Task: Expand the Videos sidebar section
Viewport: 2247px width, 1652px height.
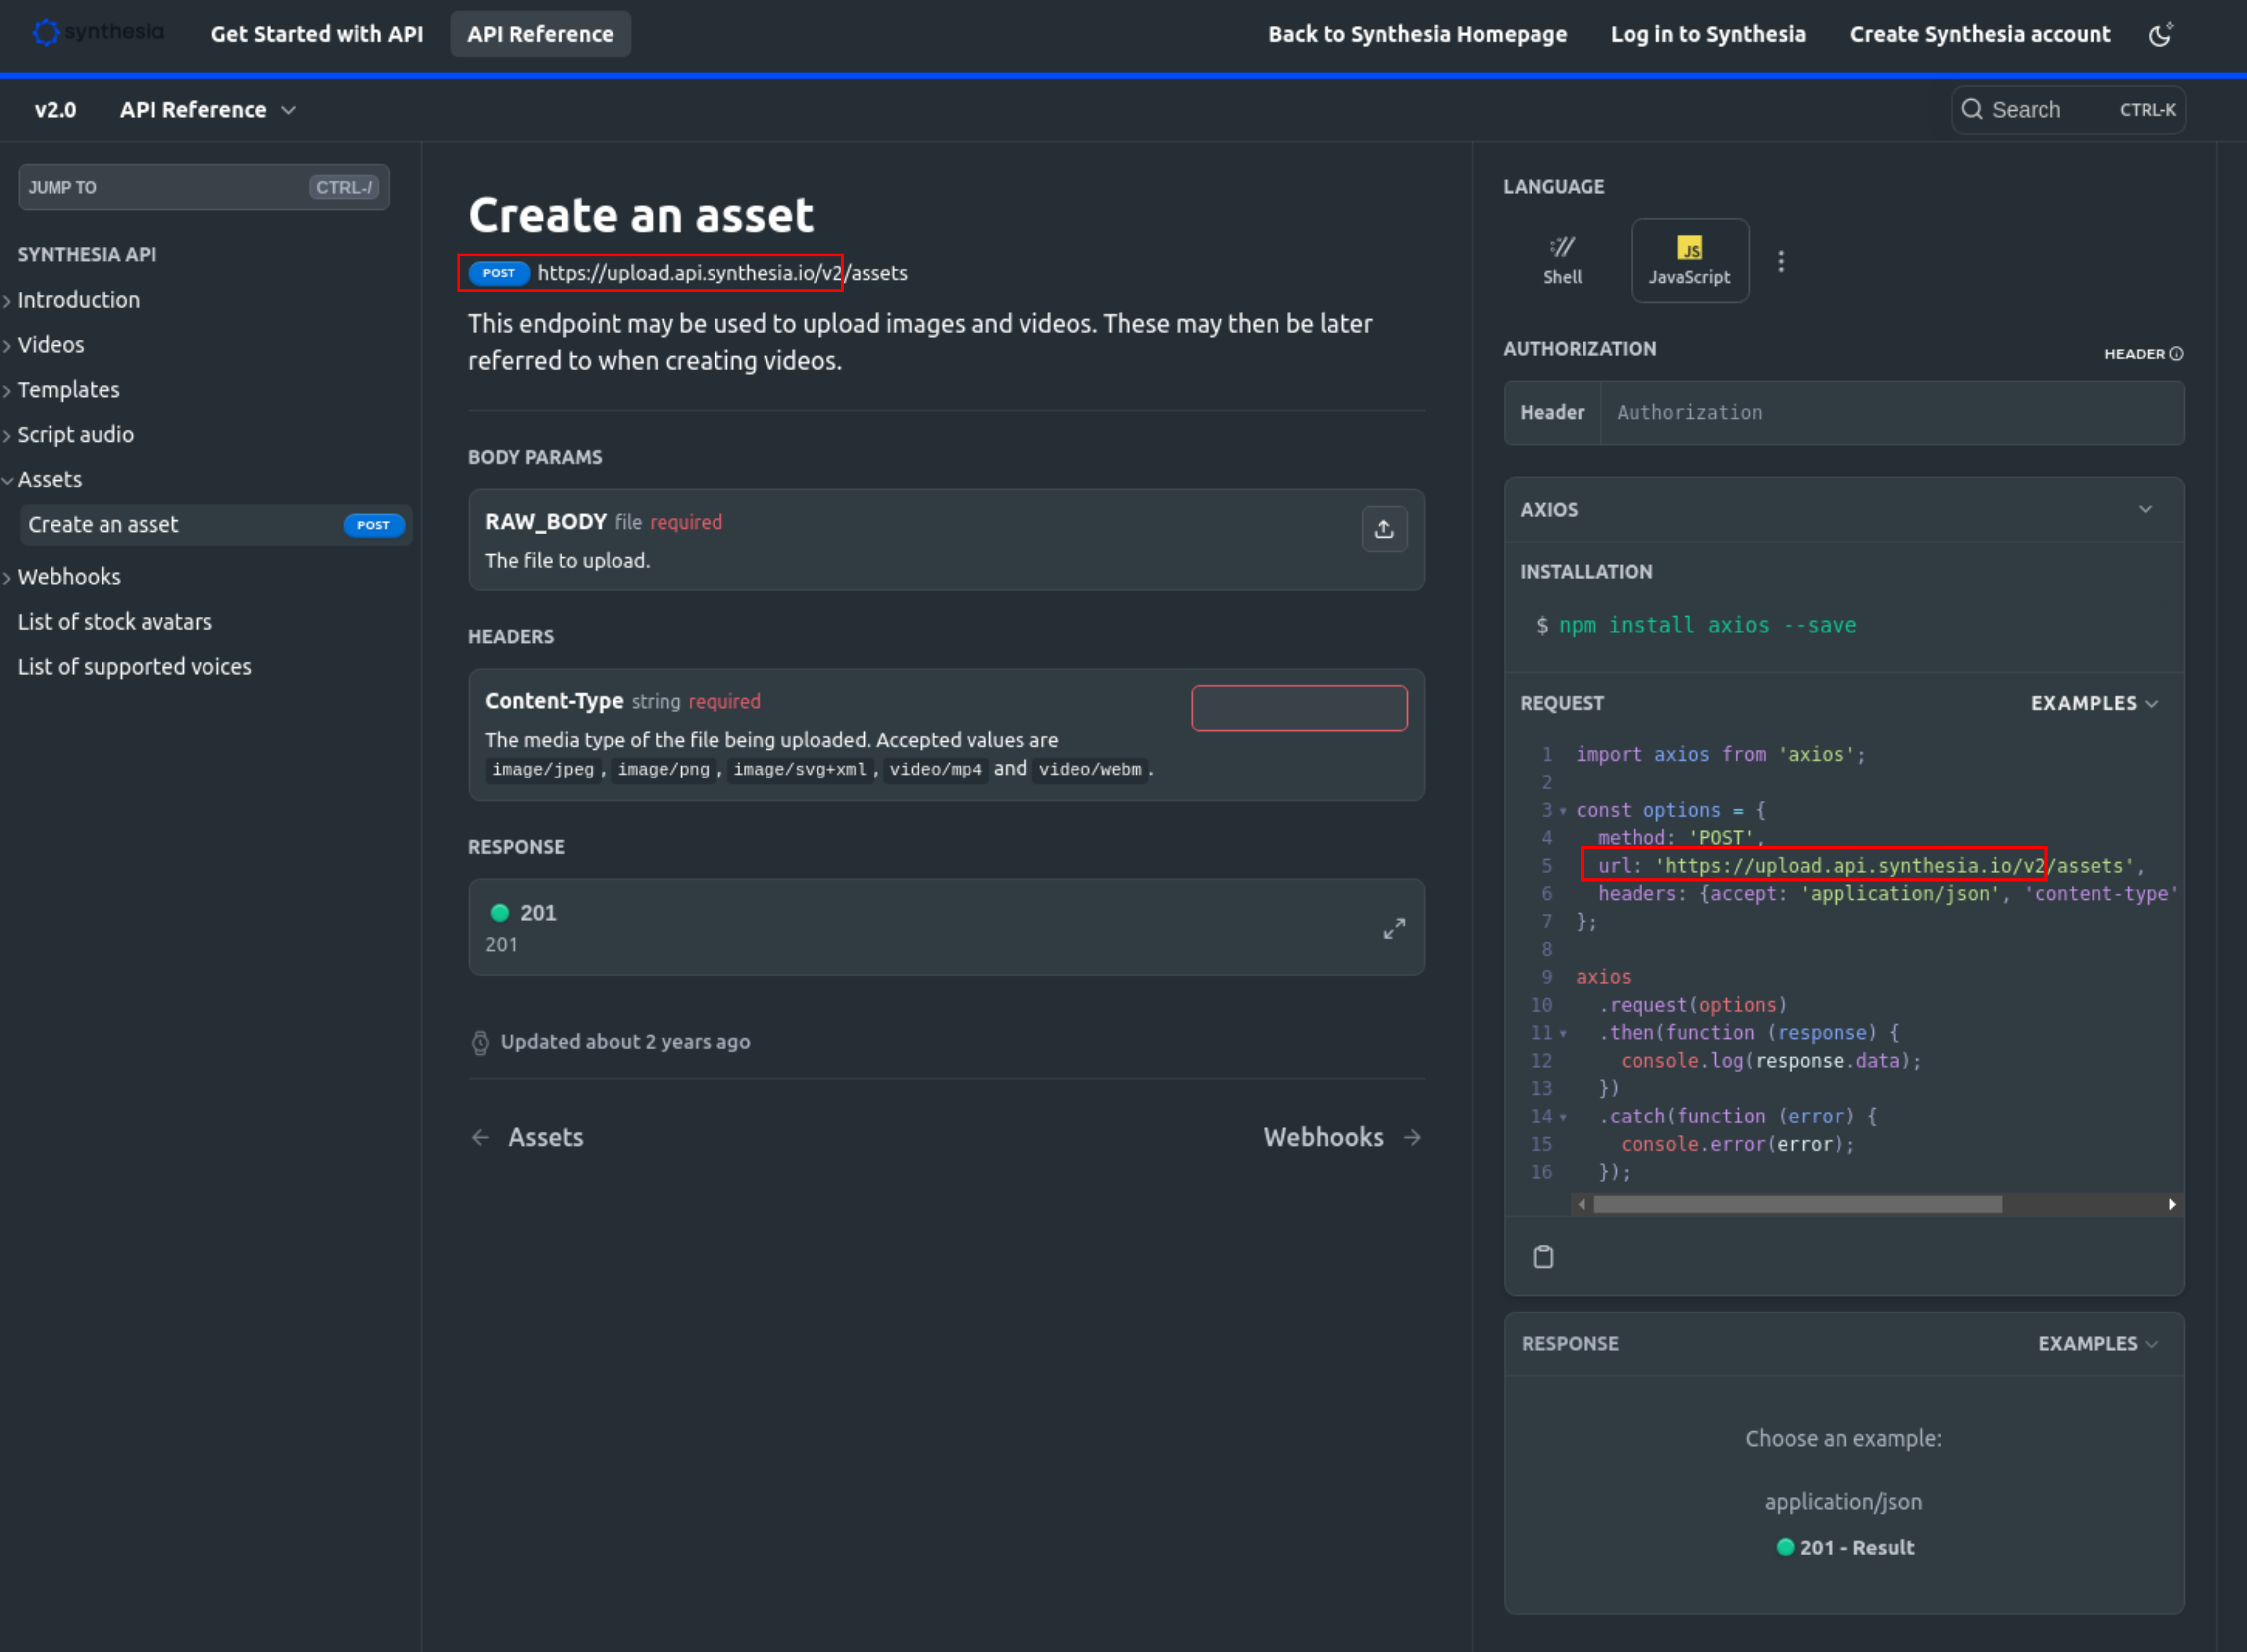Action: click(50, 345)
